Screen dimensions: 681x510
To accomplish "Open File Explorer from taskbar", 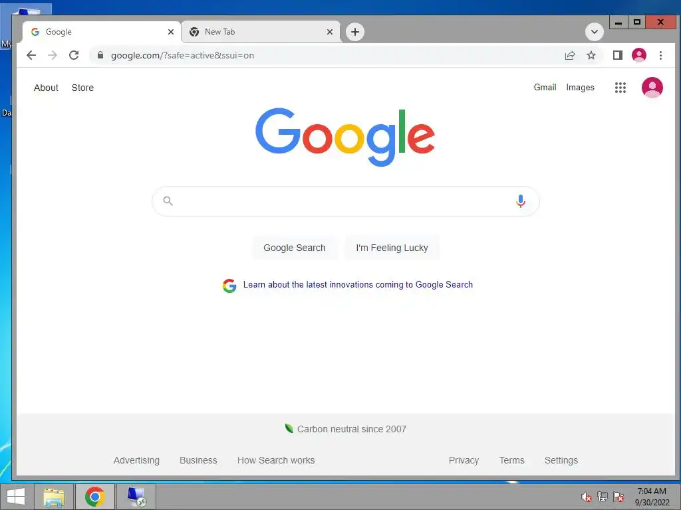I will tap(53, 497).
